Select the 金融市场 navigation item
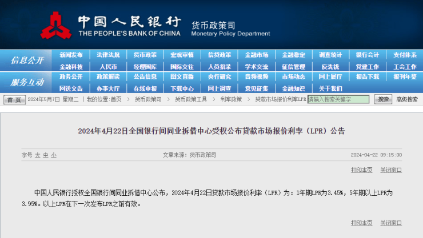 256,55
